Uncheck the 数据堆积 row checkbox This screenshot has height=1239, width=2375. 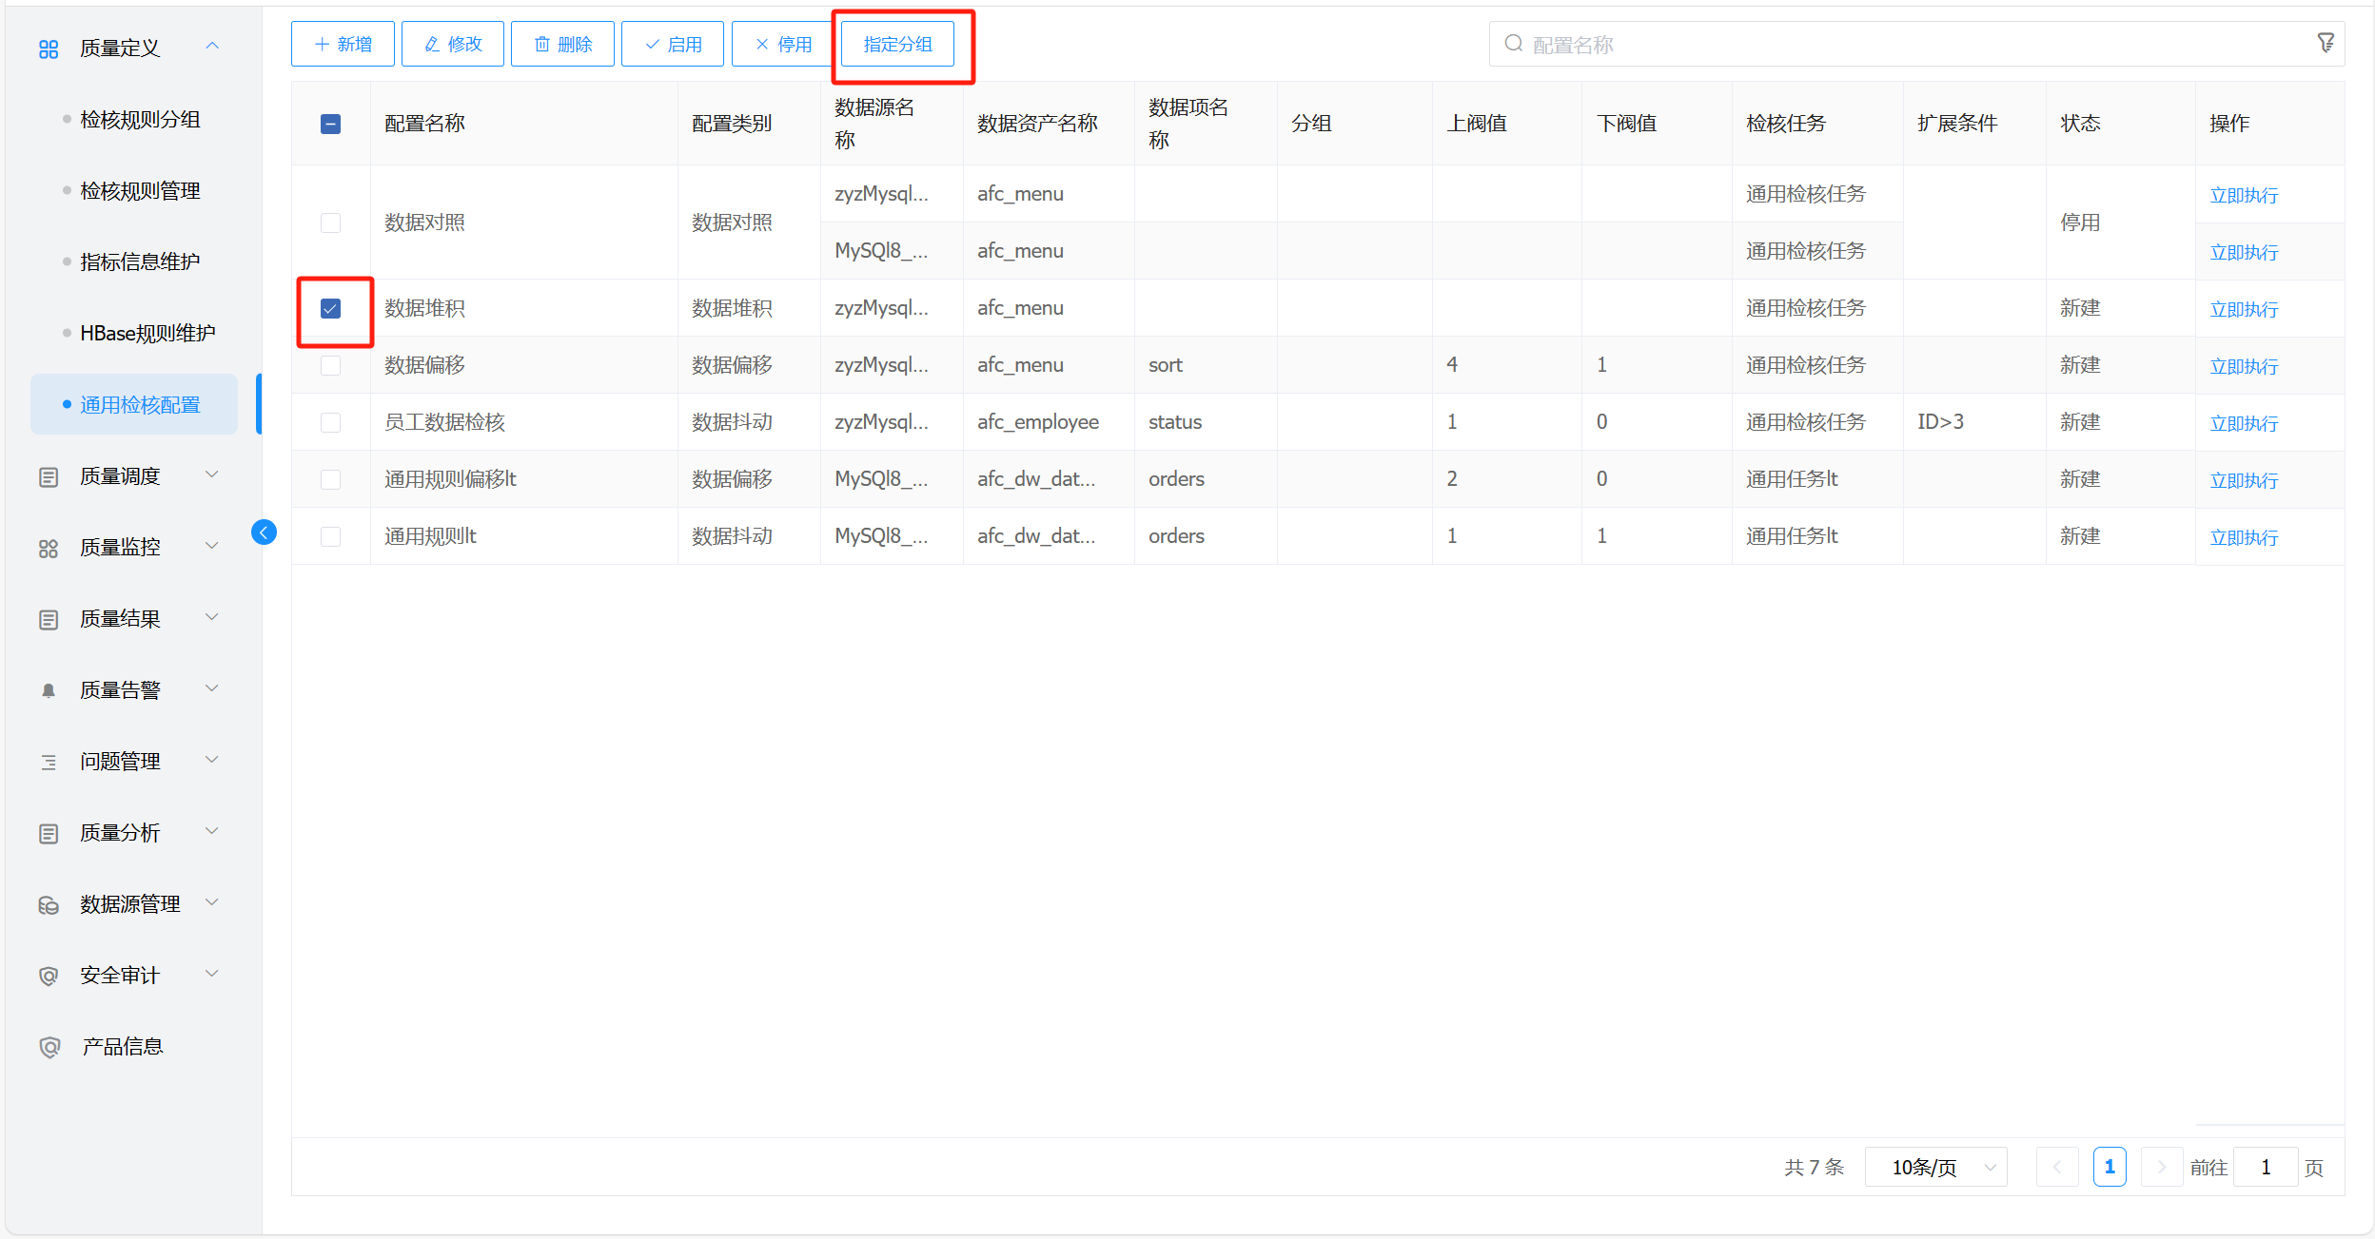click(x=330, y=308)
